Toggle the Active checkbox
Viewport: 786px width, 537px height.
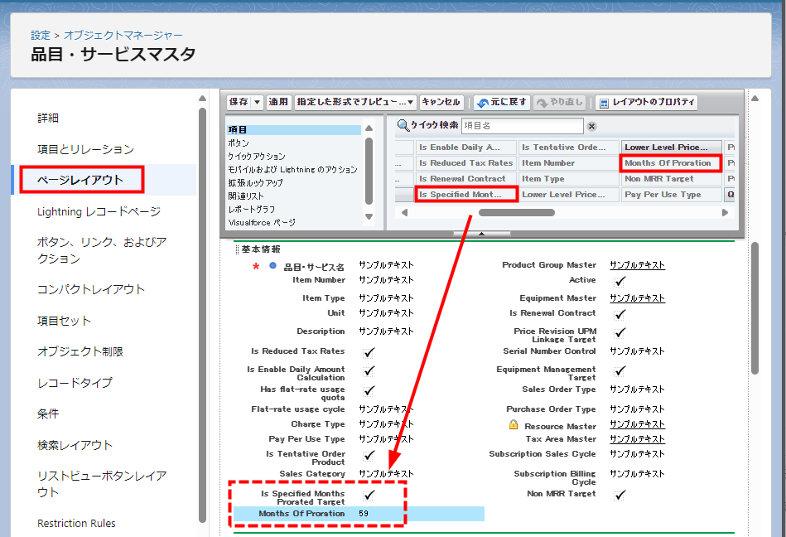[x=620, y=280]
